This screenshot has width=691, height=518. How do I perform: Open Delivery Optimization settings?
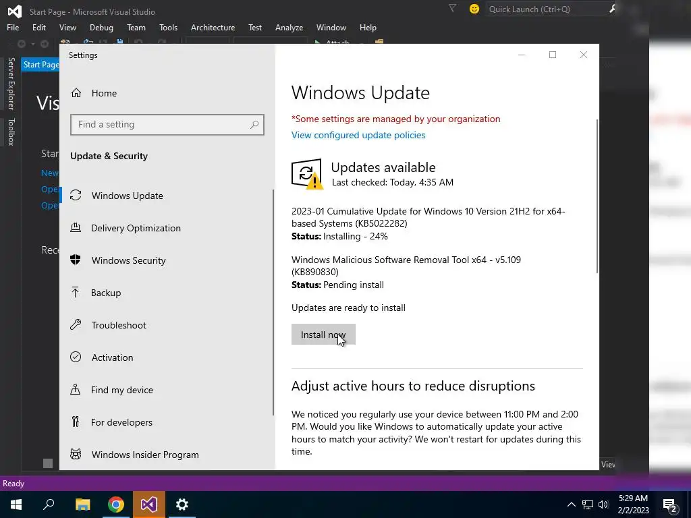(x=125, y=228)
